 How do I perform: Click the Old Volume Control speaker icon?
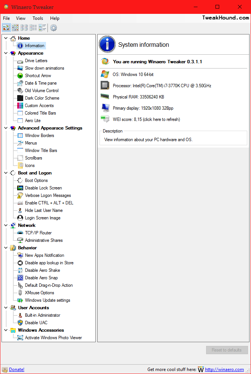[x=20, y=91]
